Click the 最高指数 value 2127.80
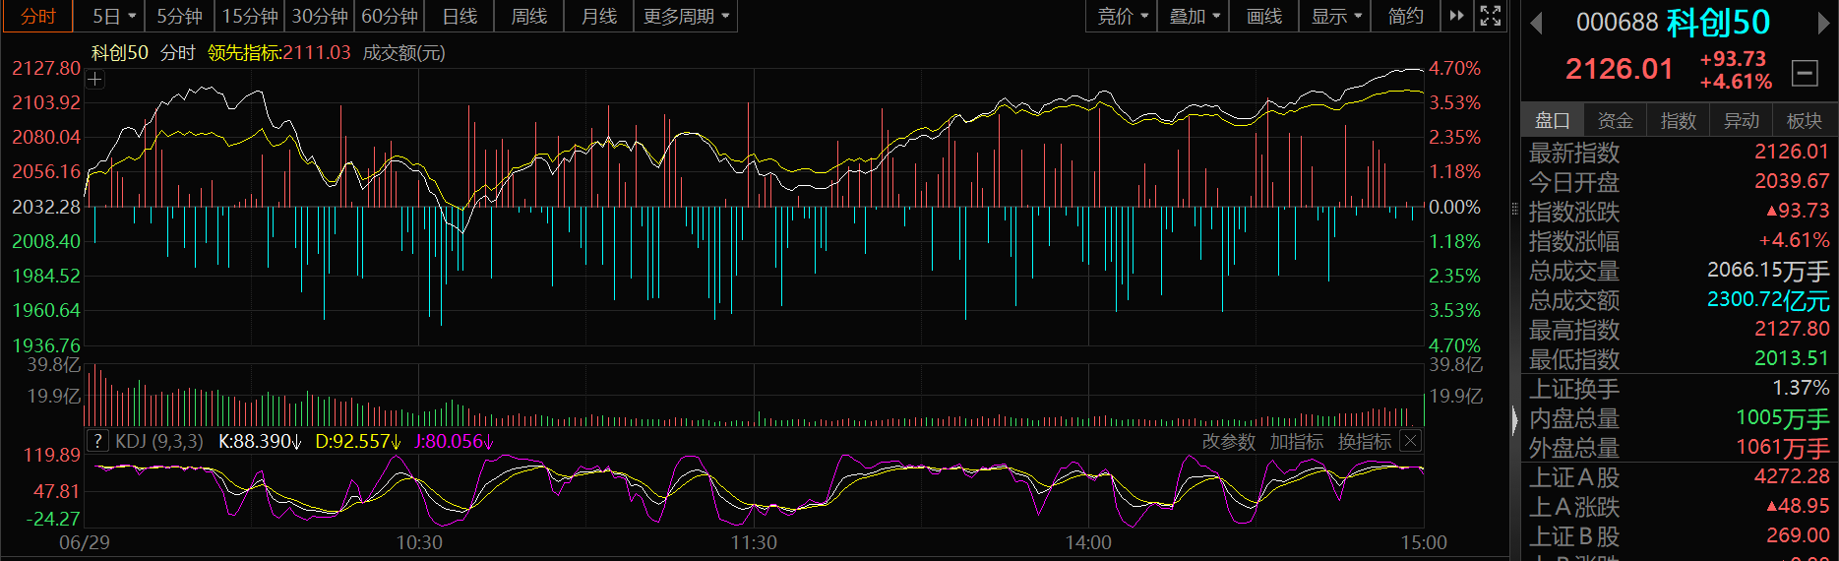Image resolution: width=1839 pixels, height=561 pixels. click(1792, 329)
